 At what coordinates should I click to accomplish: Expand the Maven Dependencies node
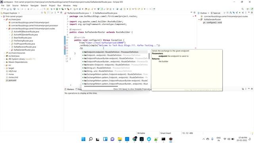pos(4,62)
